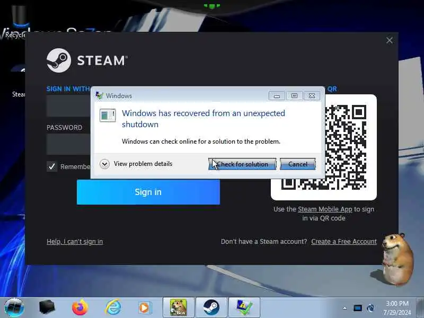Cancel the Windows recovery dialog

298,164
